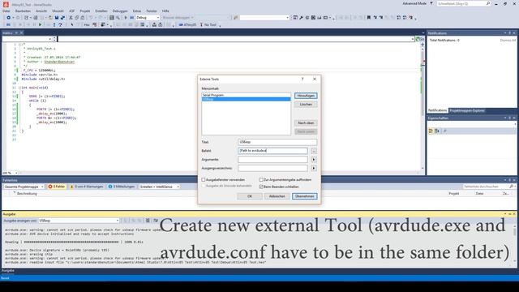The height and width of the screenshot is (292, 519).
Task: Click the Übernehmen button
Action: coord(305,196)
